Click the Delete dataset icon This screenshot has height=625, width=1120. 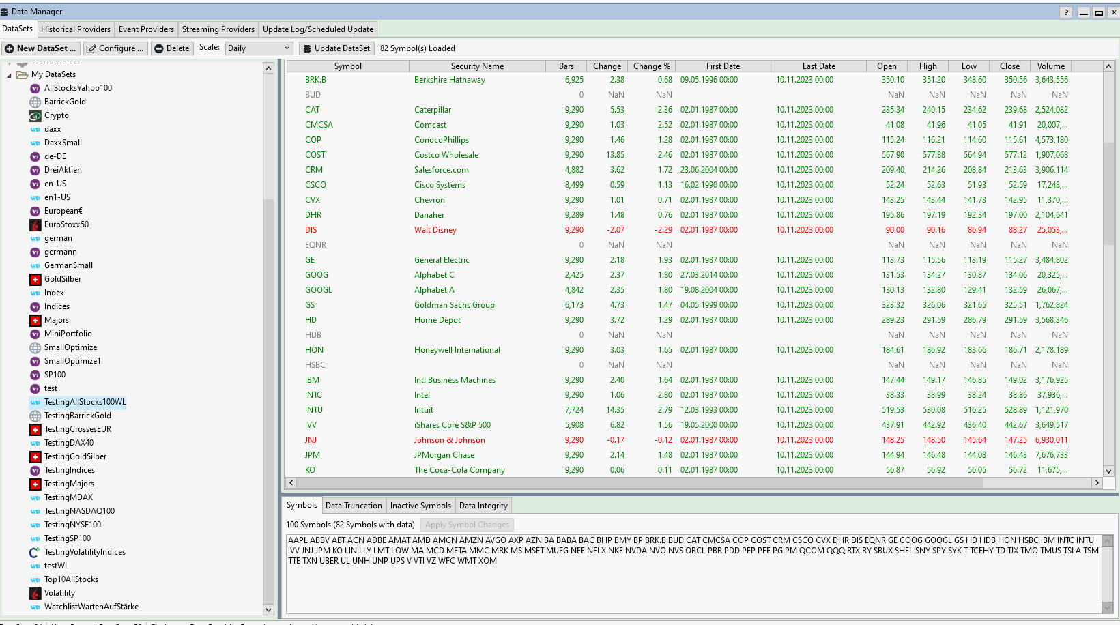[159, 48]
